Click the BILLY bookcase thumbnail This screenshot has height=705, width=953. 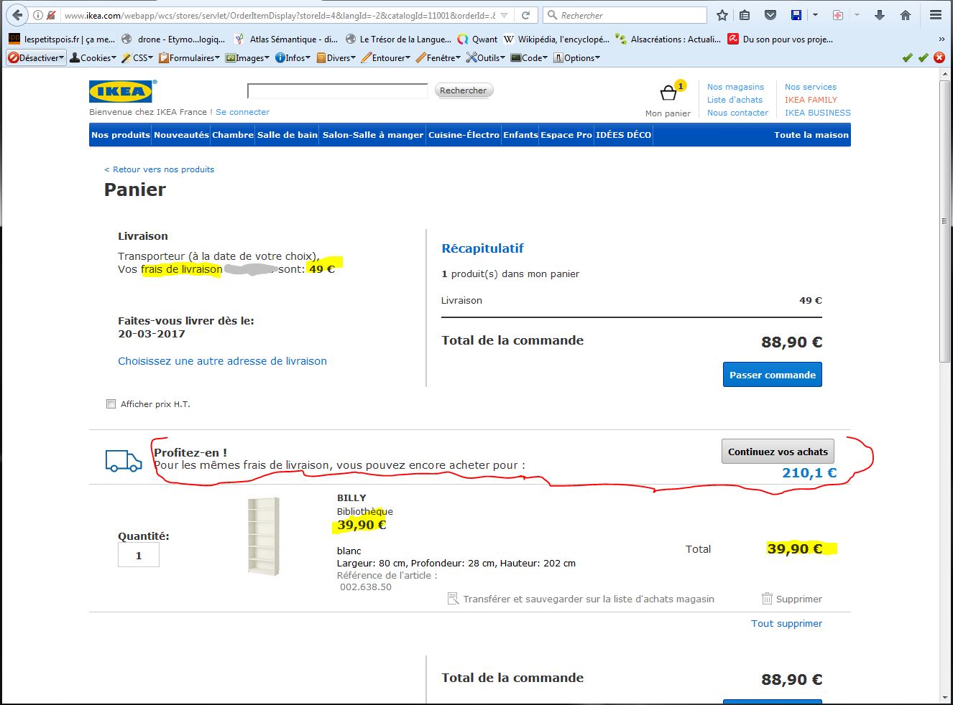point(263,536)
